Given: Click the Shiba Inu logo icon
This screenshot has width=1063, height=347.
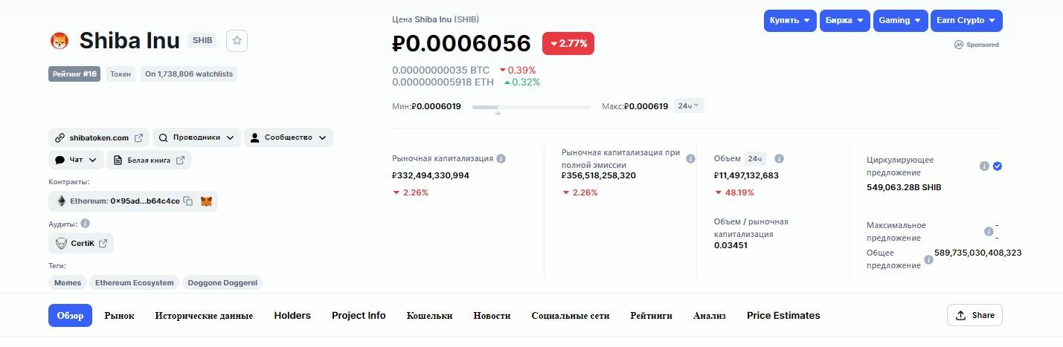Looking at the screenshot, I should [59, 41].
